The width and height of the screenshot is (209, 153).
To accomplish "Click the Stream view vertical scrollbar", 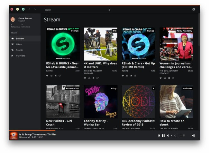I will [199, 29].
